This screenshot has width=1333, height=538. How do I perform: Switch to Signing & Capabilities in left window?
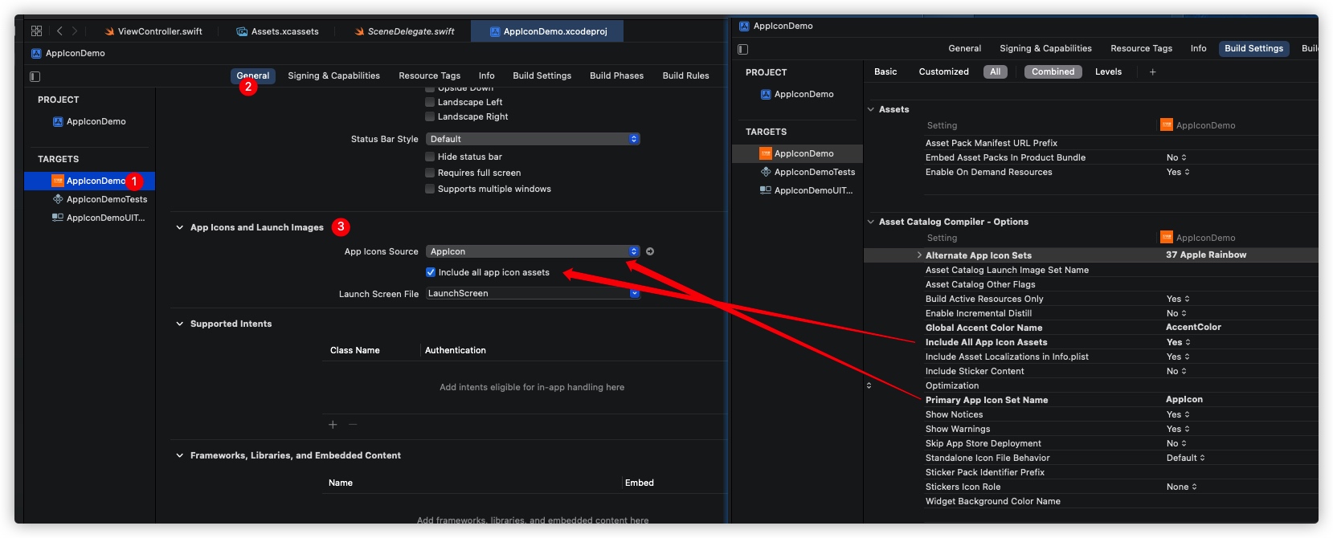[x=333, y=75]
